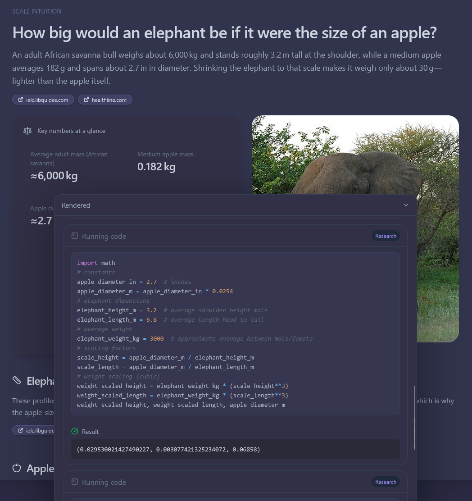The width and height of the screenshot is (472, 501).
Task: Open lower ielc.libguides source chip
Action: 33,430
